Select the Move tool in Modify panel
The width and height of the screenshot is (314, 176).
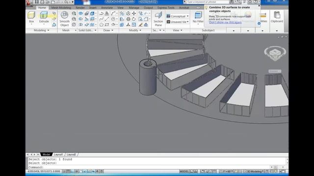[x=134, y=13]
